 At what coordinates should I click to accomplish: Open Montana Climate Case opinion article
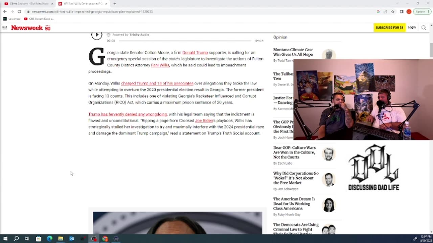tap(293, 52)
